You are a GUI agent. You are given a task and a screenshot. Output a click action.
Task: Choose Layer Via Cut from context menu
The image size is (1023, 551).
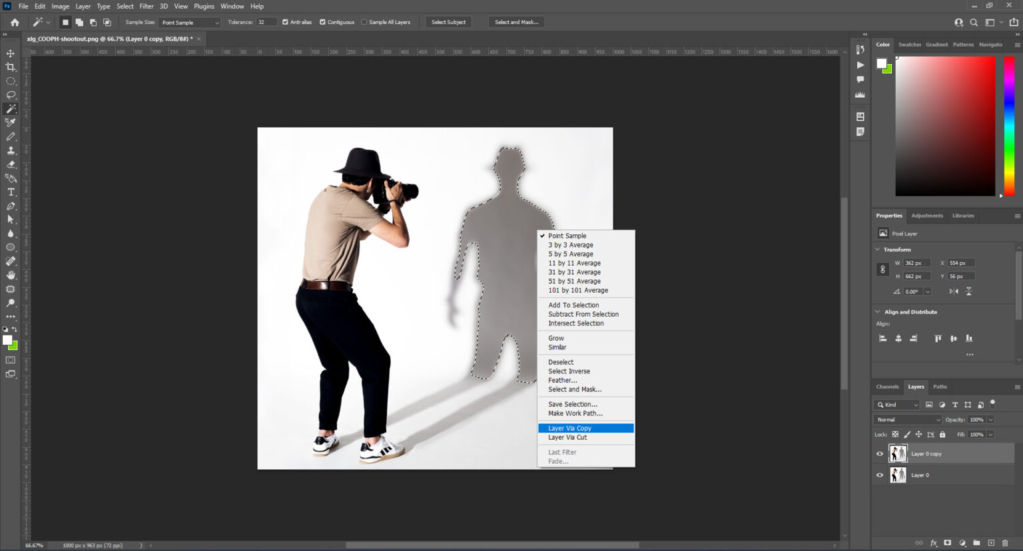(x=567, y=437)
